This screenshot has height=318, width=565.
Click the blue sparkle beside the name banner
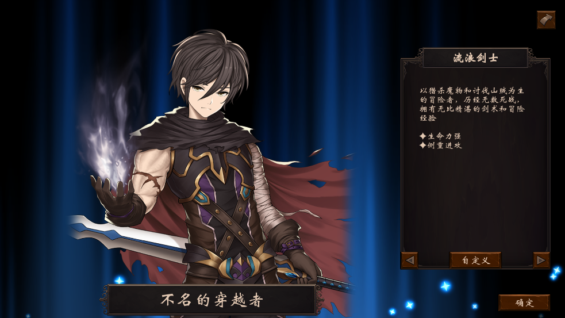(x=120, y=280)
